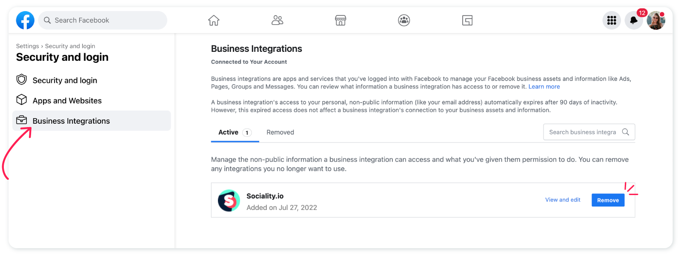The height and width of the screenshot is (255, 681).
Task: Click the Sociality.io integration name
Action: 265,196
